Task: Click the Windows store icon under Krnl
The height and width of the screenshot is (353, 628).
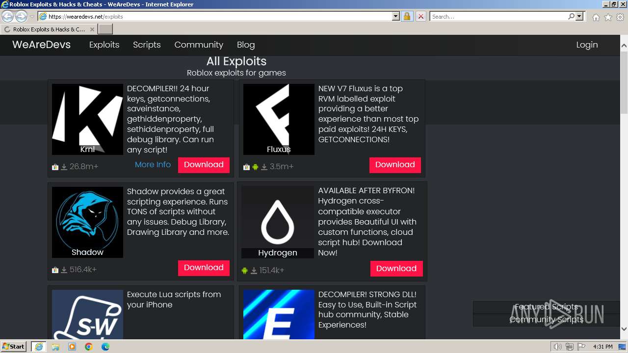Action: (x=55, y=167)
